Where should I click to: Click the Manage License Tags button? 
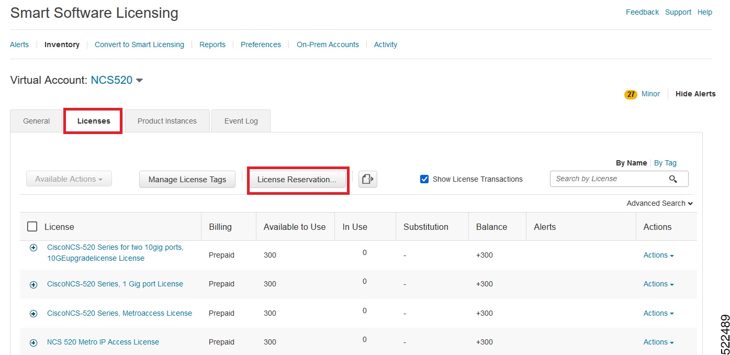[x=187, y=179]
